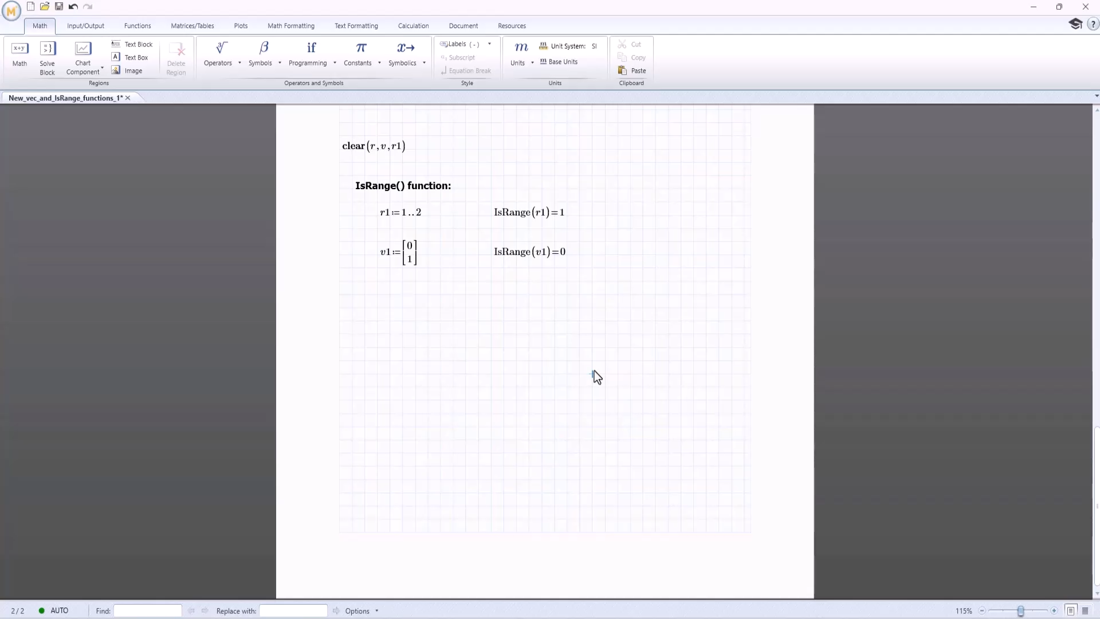Screen dimensions: 1100x619
Task: Expand the Find Options dropdown
Action: tap(376, 611)
